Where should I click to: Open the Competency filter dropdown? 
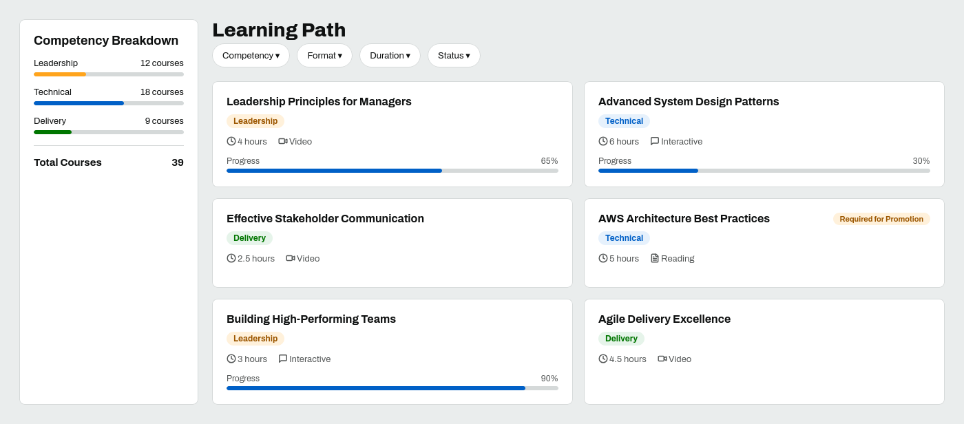pos(251,56)
